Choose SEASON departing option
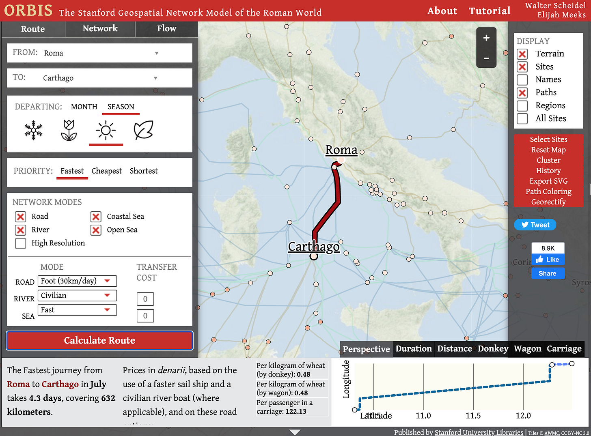 [x=121, y=107]
